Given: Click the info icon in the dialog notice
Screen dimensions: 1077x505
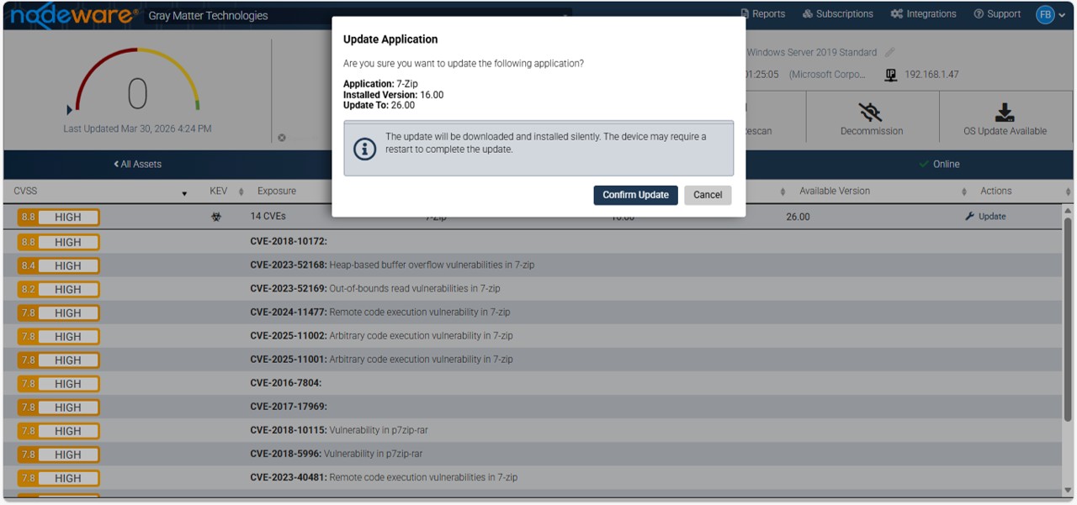Looking at the screenshot, I should point(364,149).
